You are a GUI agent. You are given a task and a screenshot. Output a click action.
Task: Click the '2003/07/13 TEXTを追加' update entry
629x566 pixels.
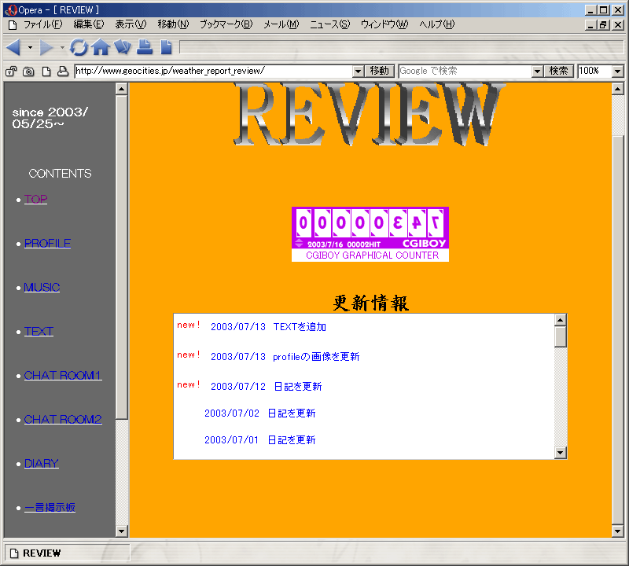[268, 327]
